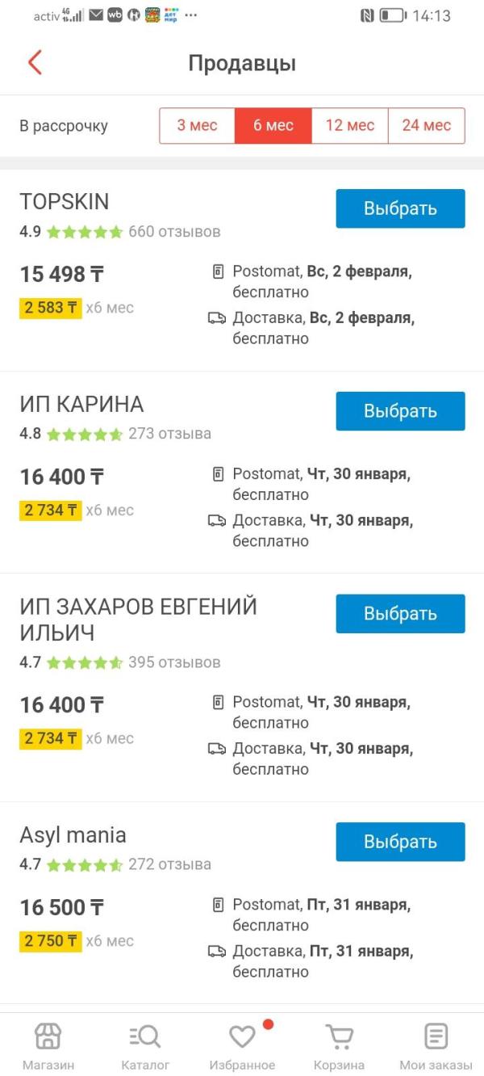This screenshot has width=484, height=1076.
Task: Select the 3 мес installment option
Action: (197, 125)
